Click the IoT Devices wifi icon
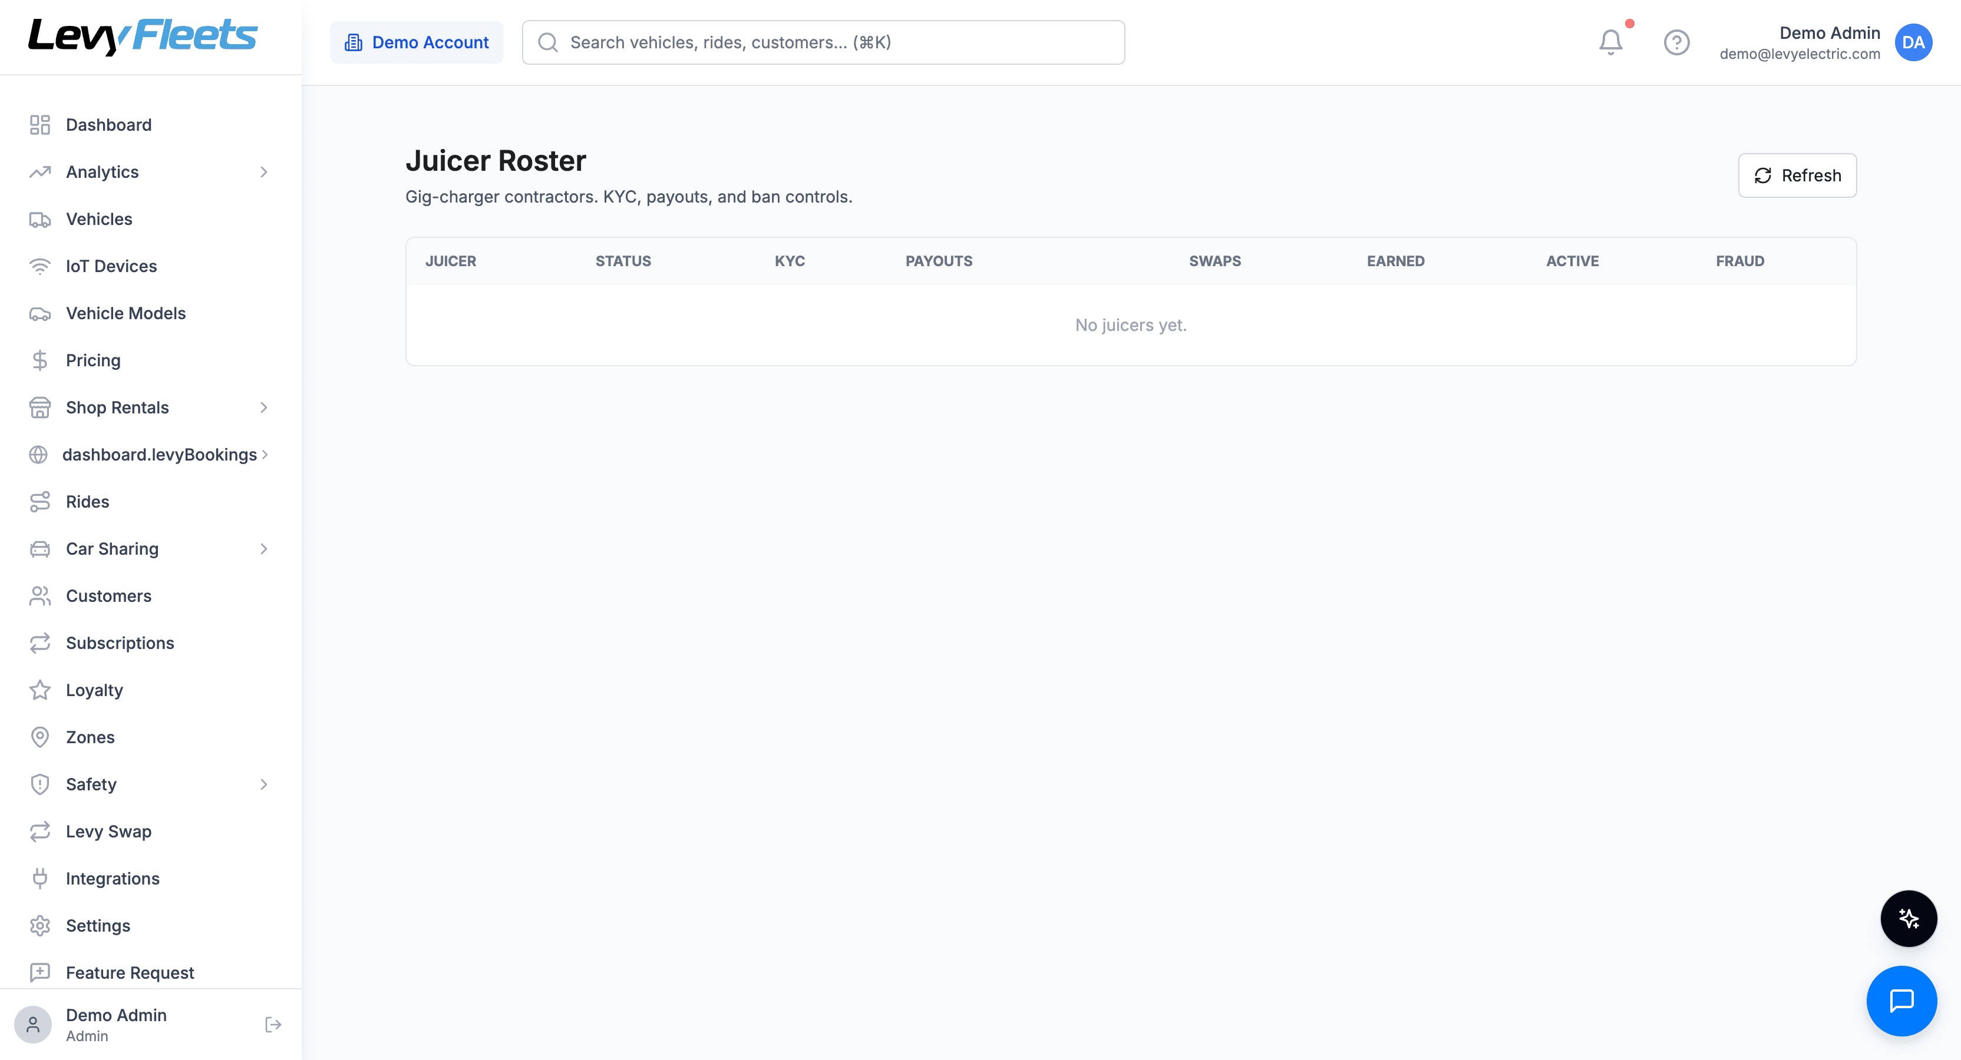 click(x=39, y=266)
